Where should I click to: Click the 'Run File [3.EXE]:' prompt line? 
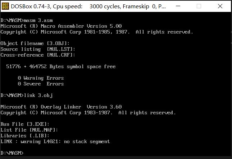25,124
